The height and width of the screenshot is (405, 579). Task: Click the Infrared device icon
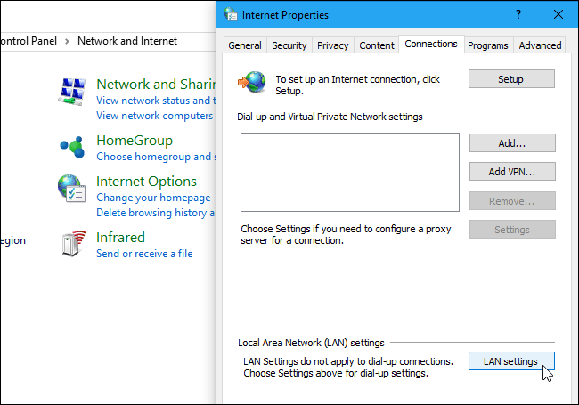(73, 243)
